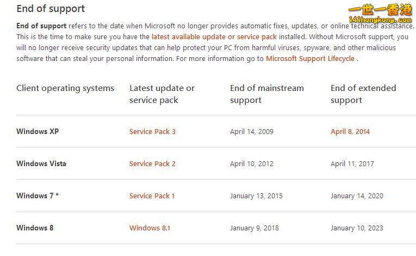Screen dimensions: 416x256
Task: Select the Windows 7 row label
Action: tap(37, 196)
